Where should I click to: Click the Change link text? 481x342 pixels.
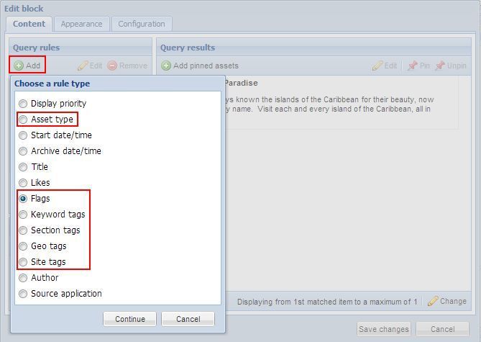click(x=453, y=301)
